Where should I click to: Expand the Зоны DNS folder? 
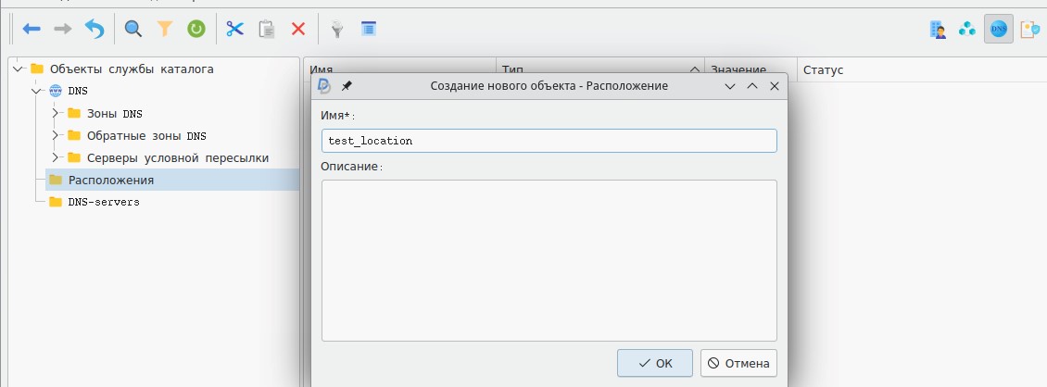click(56, 113)
